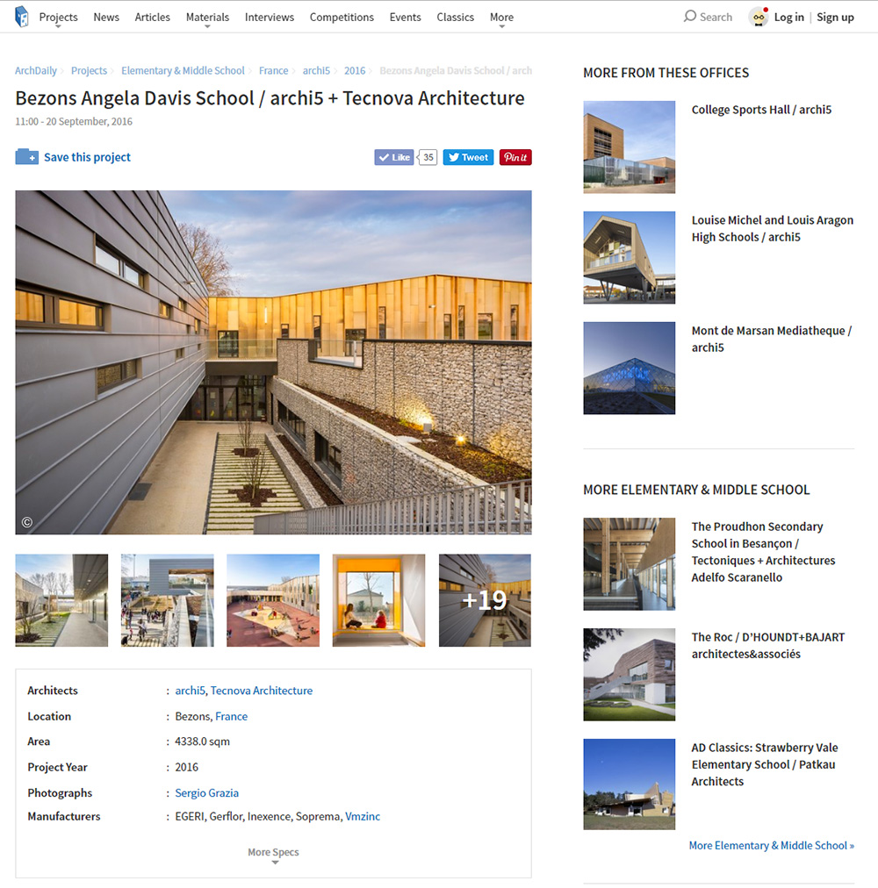Pin the project with Pin it button
The height and width of the screenshot is (888, 878).
tap(515, 157)
